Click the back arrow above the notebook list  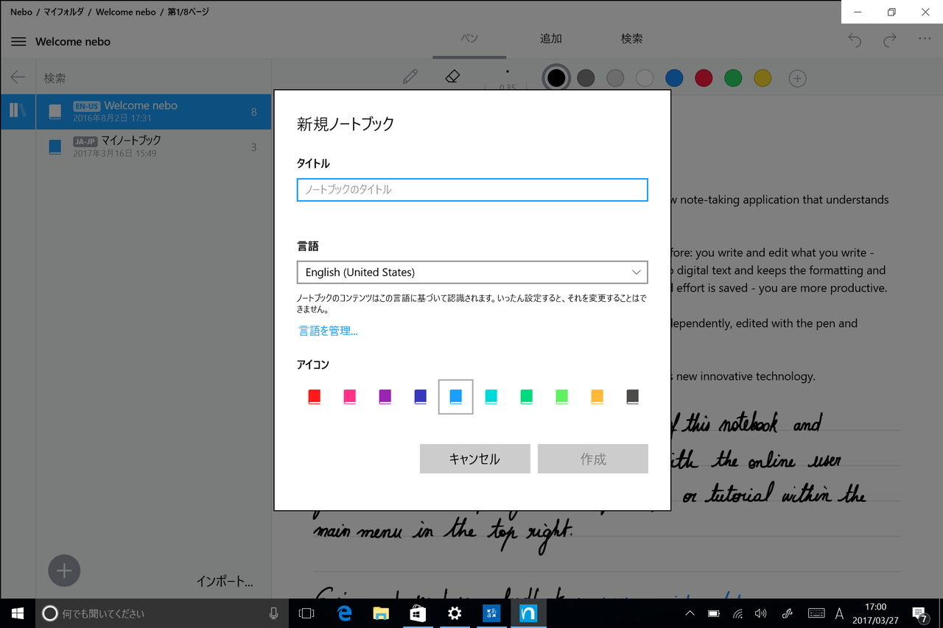[16, 77]
